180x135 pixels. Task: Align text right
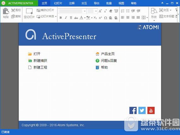133,17
